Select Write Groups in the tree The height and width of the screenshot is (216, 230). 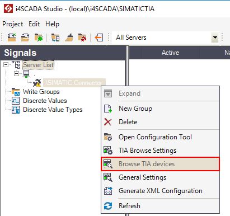(x=41, y=92)
